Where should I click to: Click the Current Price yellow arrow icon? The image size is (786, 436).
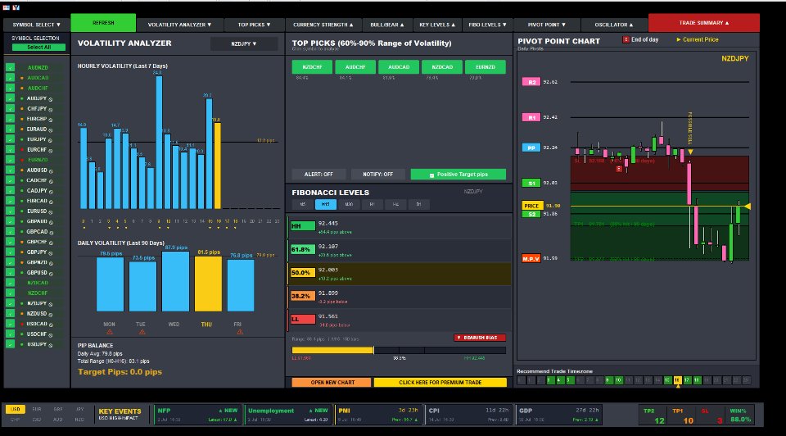coord(679,39)
